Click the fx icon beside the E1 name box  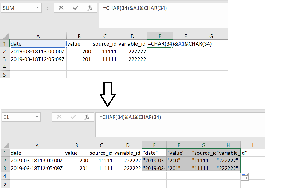(87, 117)
